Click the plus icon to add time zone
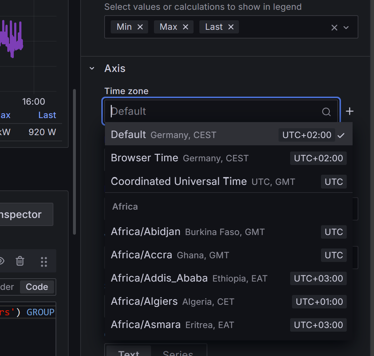This screenshot has height=356, width=374. 350,111
